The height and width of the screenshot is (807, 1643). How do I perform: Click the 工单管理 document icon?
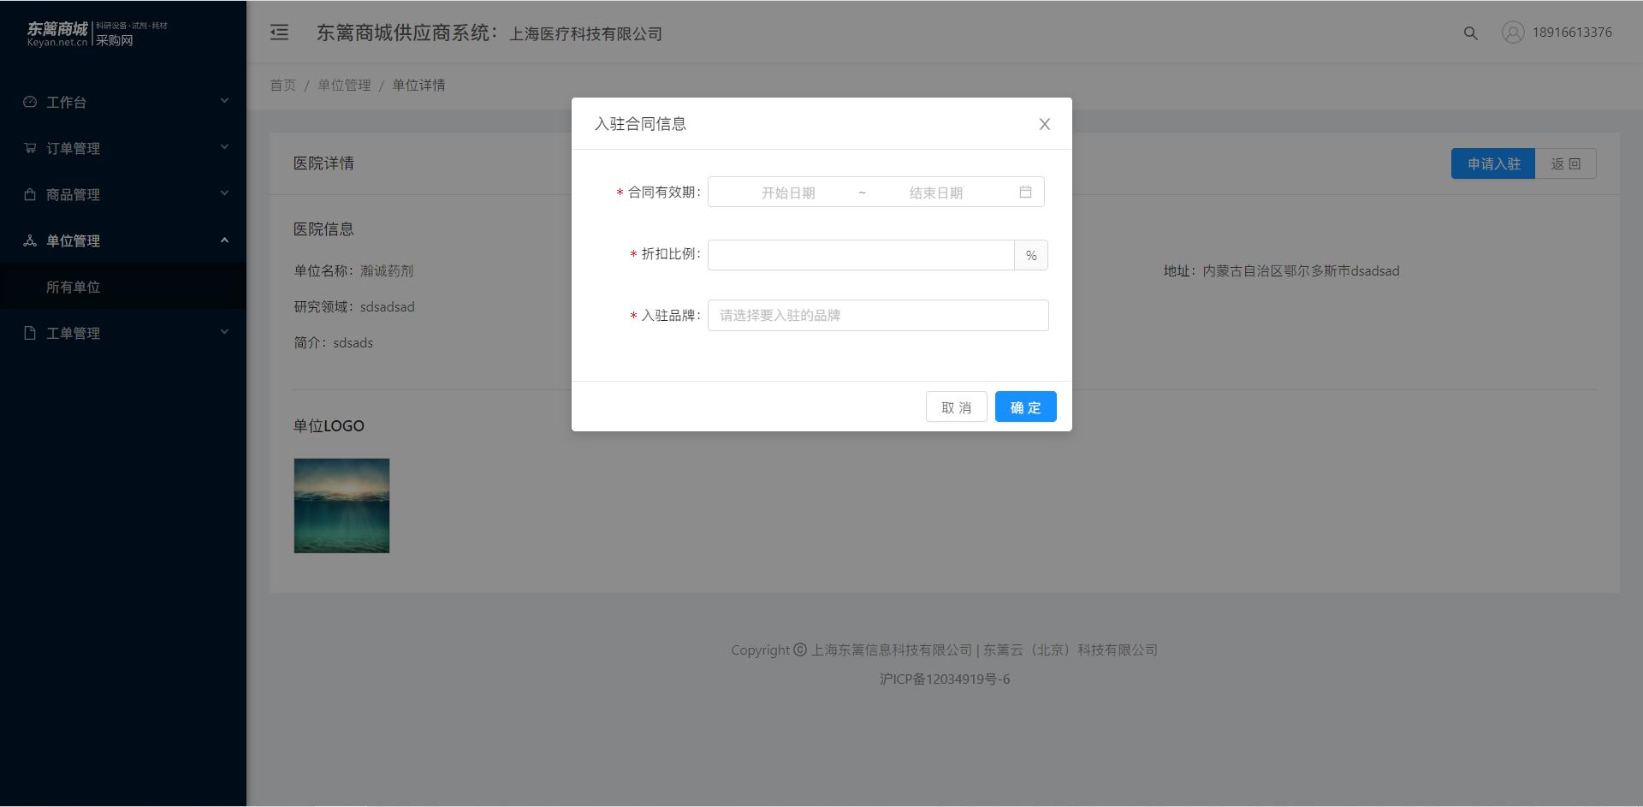(x=30, y=333)
